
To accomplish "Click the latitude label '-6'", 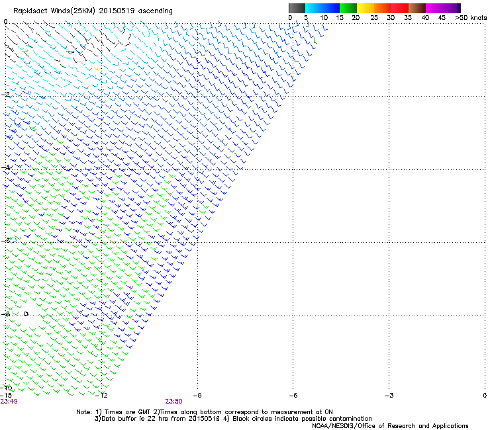I will 5,240.
